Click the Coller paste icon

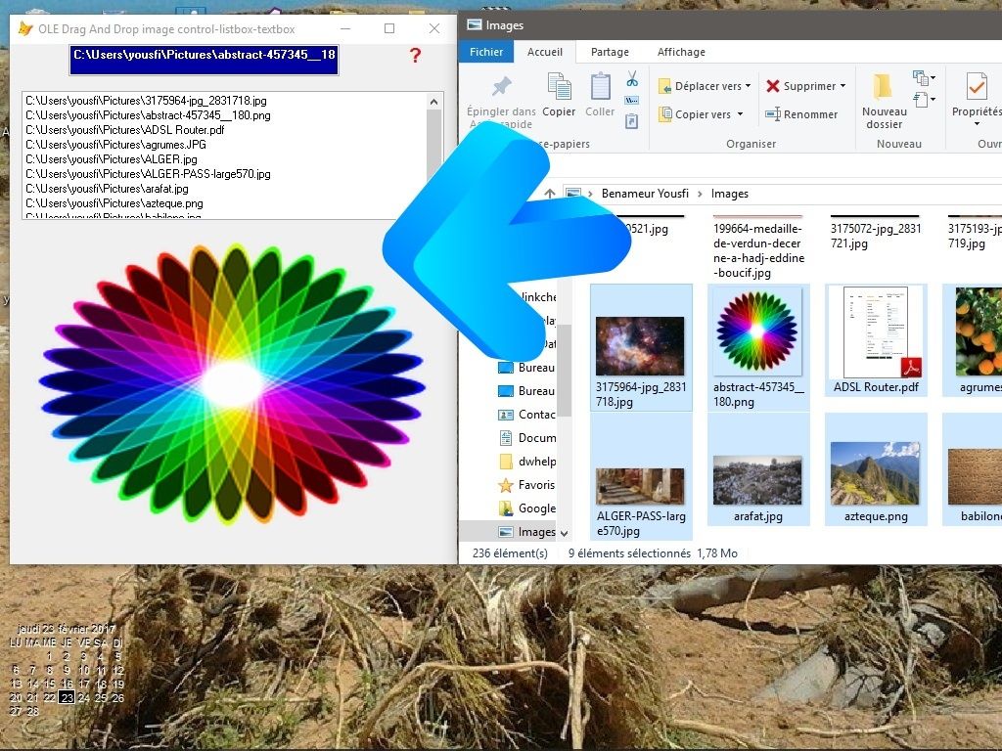pos(601,86)
